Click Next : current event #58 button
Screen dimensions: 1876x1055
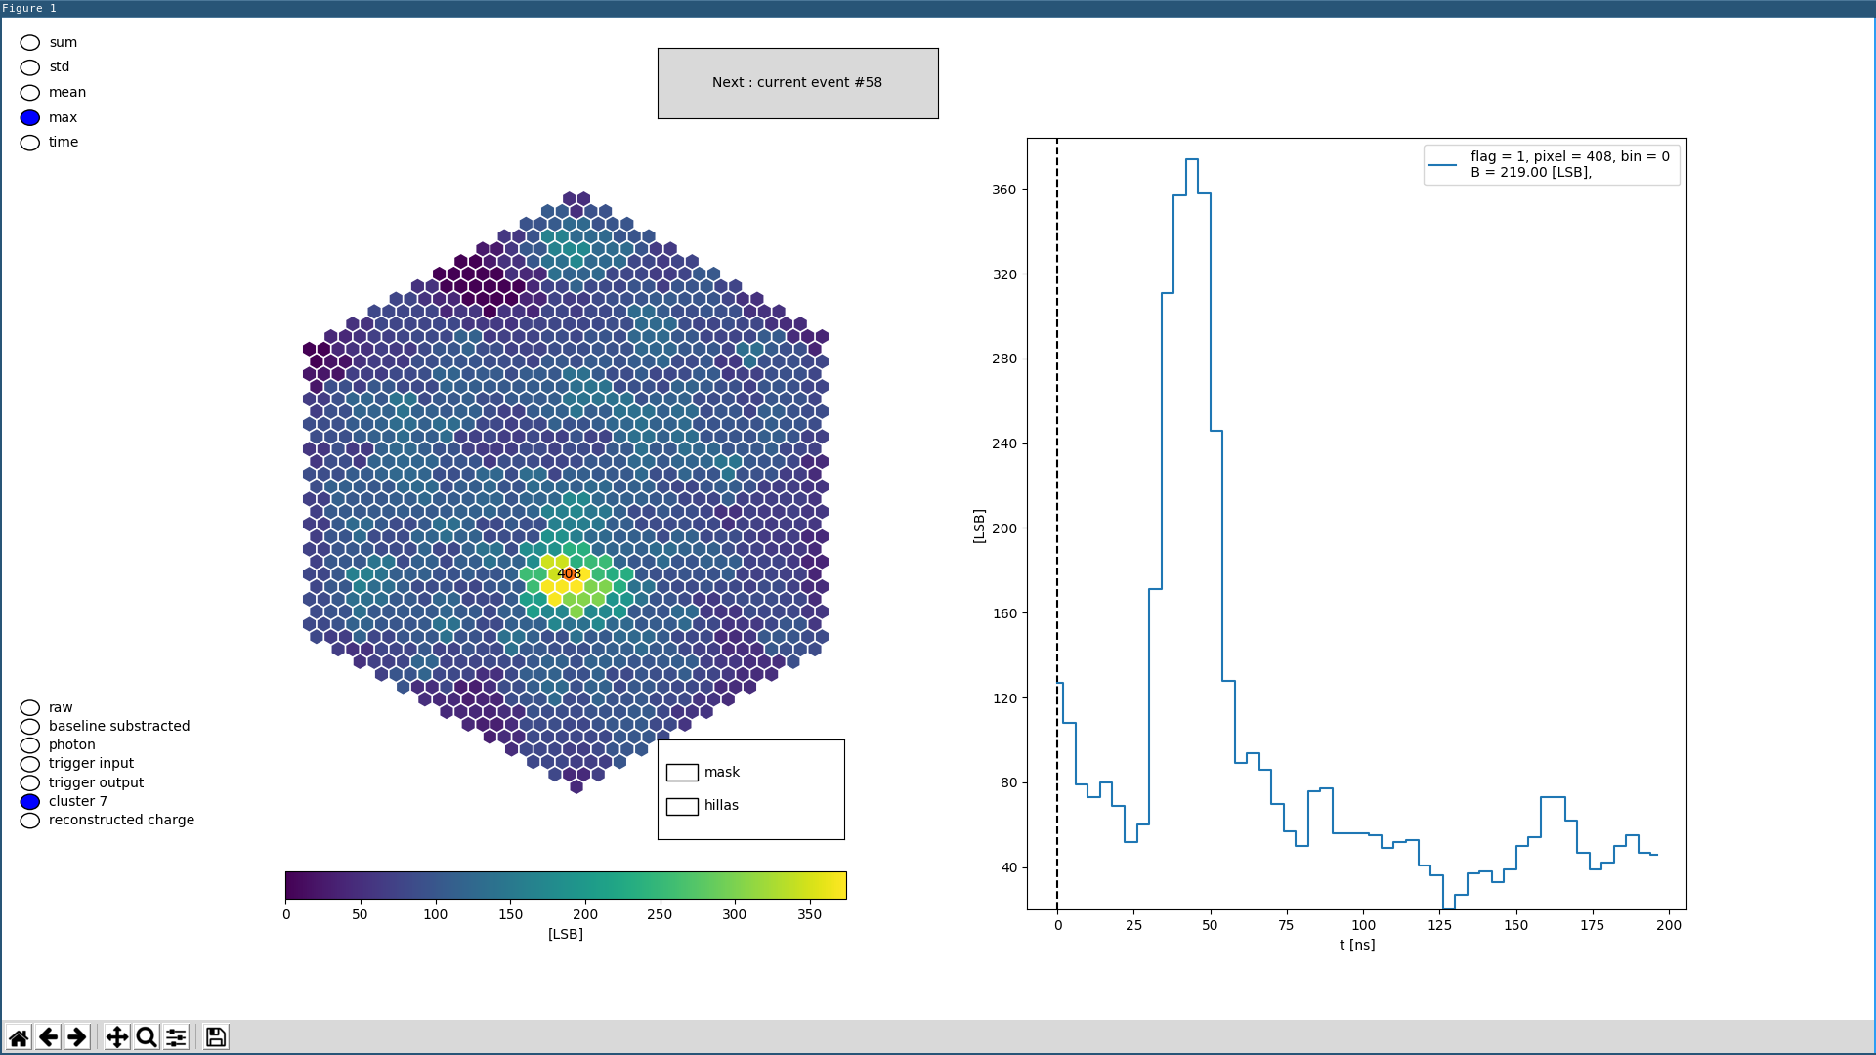click(x=797, y=83)
